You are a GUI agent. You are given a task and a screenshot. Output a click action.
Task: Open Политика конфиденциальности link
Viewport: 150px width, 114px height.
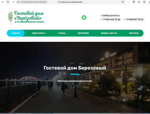(75, 81)
